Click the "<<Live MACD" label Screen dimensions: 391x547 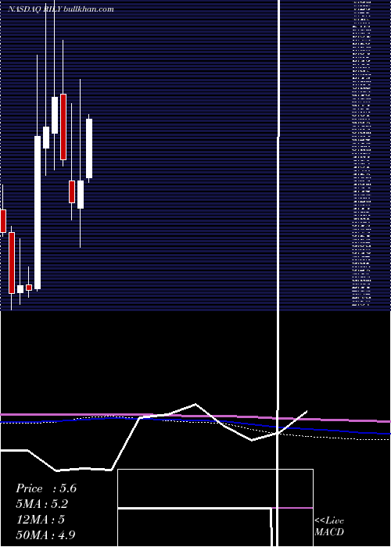(x=329, y=526)
